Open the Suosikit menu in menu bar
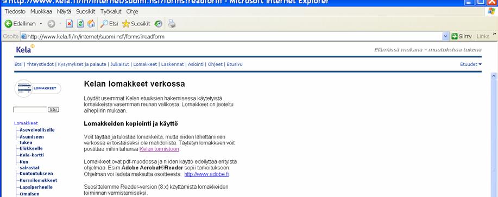This screenshot has width=498, height=197. pyautogui.click(x=85, y=11)
